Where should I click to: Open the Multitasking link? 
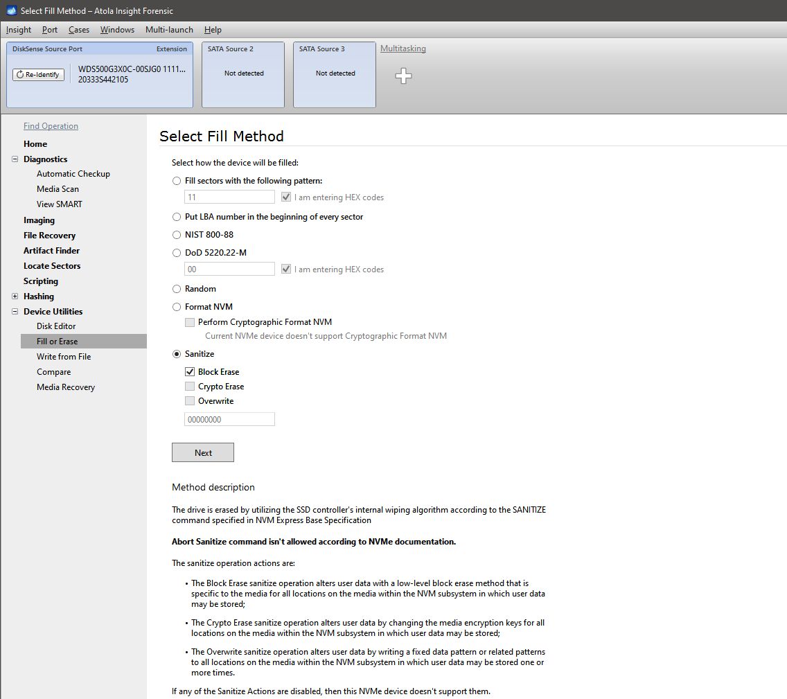click(x=403, y=48)
